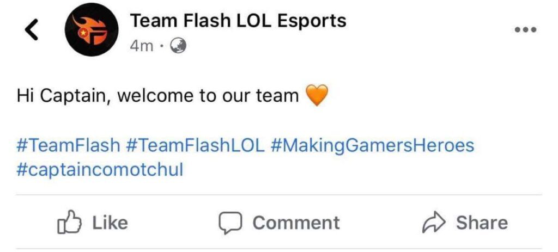Open the 4m post timestamp
Viewport: 558px width, 252px height.
(142, 46)
